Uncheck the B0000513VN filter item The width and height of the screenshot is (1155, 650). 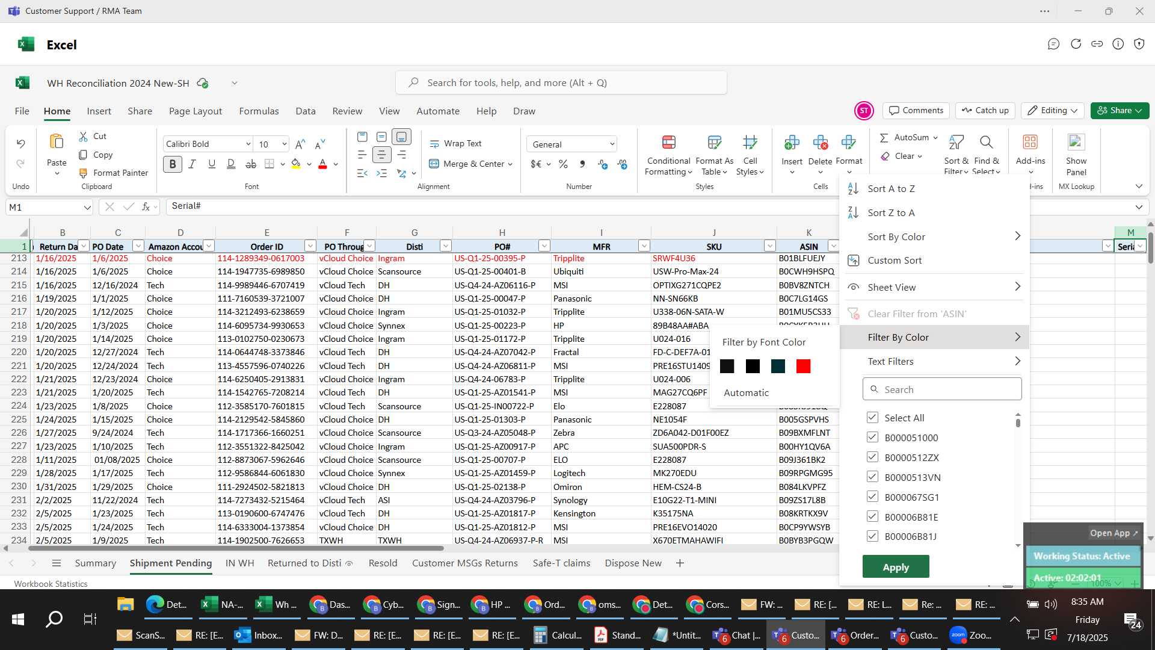(872, 477)
